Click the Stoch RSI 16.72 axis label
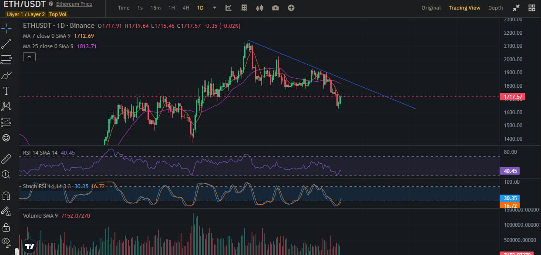 point(509,205)
